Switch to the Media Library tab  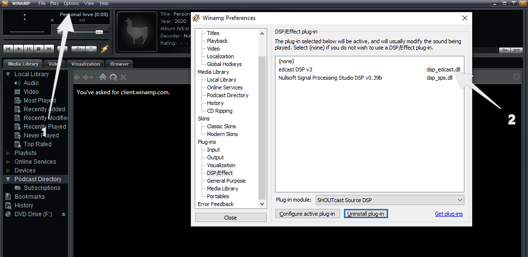coord(23,64)
